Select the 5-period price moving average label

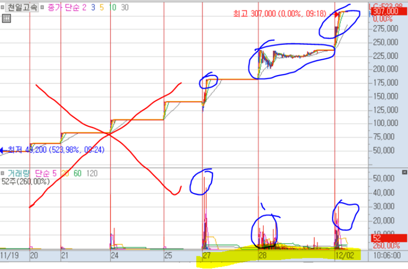coord(102,7)
